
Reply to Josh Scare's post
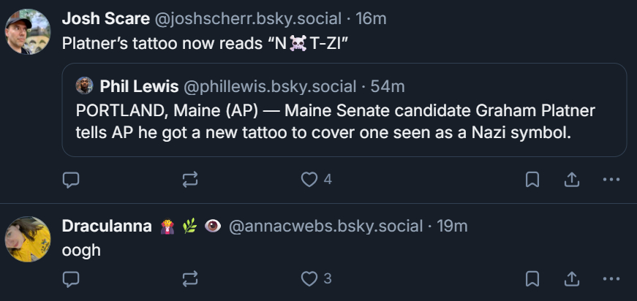click(x=70, y=179)
